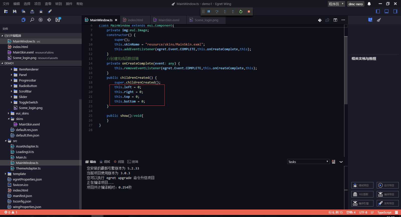This screenshot has width=401, height=217.
Task: Clear the output panel with list icon
Action: click(x=334, y=162)
